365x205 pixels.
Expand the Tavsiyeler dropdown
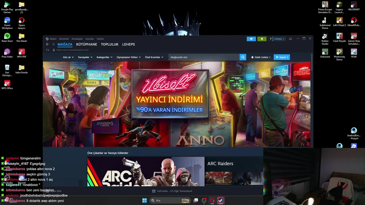coord(85,57)
